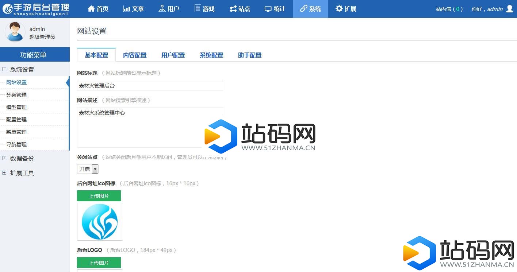Switch to the 内容配置 tab

point(135,55)
